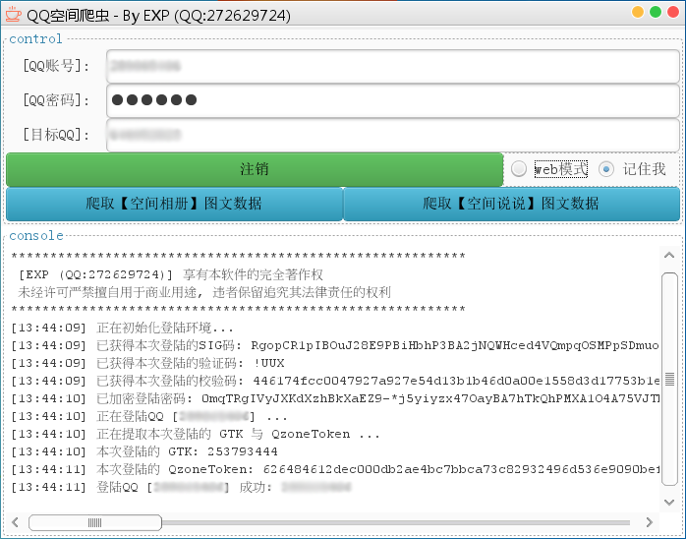Image resolution: width=686 pixels, height=539 pixels.
Task: Click 爬取【空间相册】图文数据 button
Action: 174,204
